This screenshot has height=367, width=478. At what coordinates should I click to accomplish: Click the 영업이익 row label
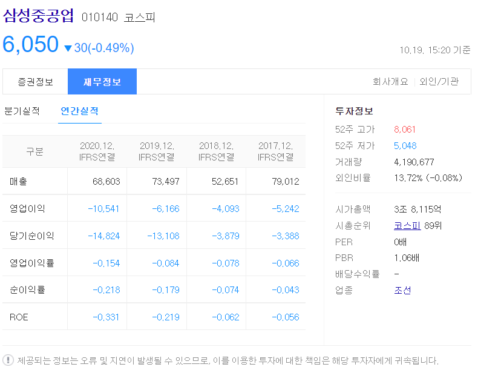click(27, 209)
